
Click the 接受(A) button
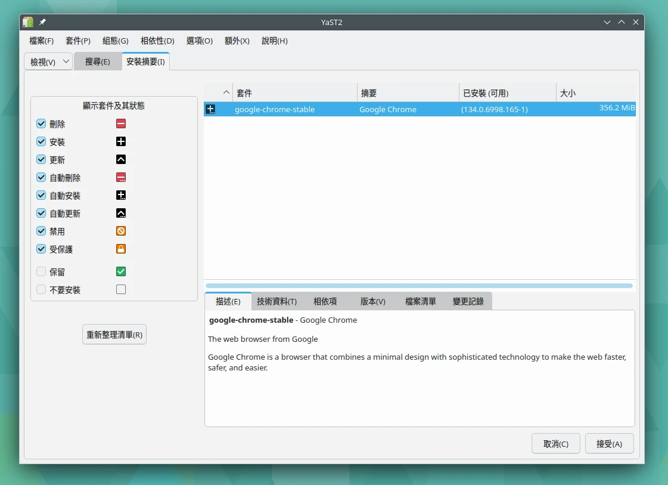[x=609, y=444]
